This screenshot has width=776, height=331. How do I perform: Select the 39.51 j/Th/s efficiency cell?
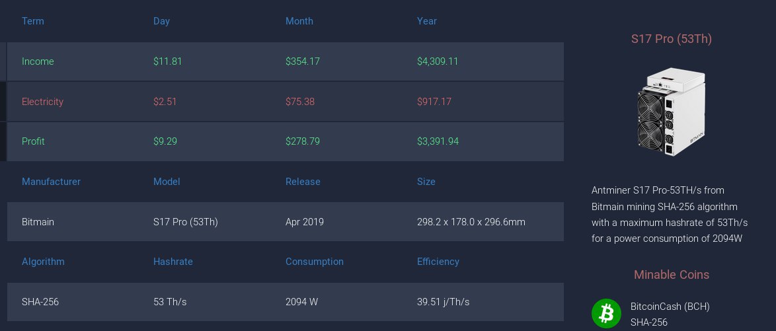444,302
